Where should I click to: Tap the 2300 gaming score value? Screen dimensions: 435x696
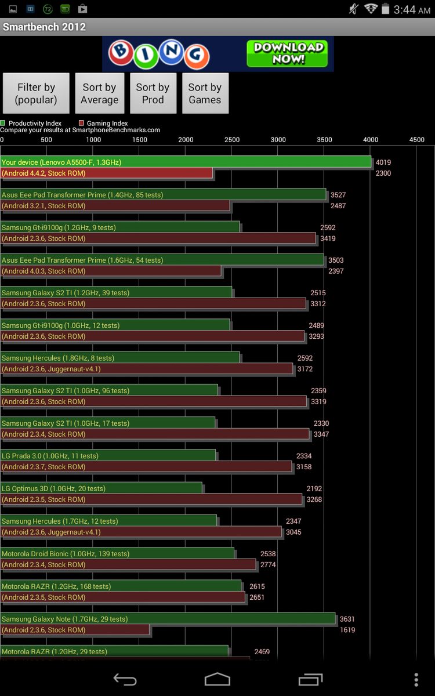pyautogui.click(x=383, y=173)
